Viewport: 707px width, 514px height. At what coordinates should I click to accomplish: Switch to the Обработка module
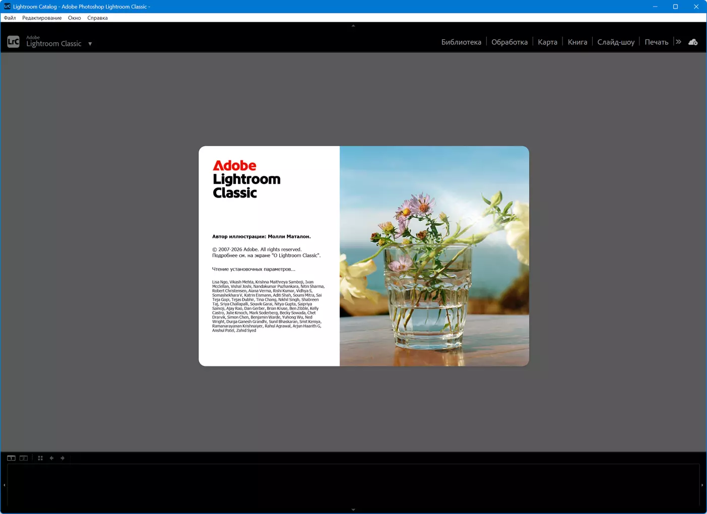[509, 42]
